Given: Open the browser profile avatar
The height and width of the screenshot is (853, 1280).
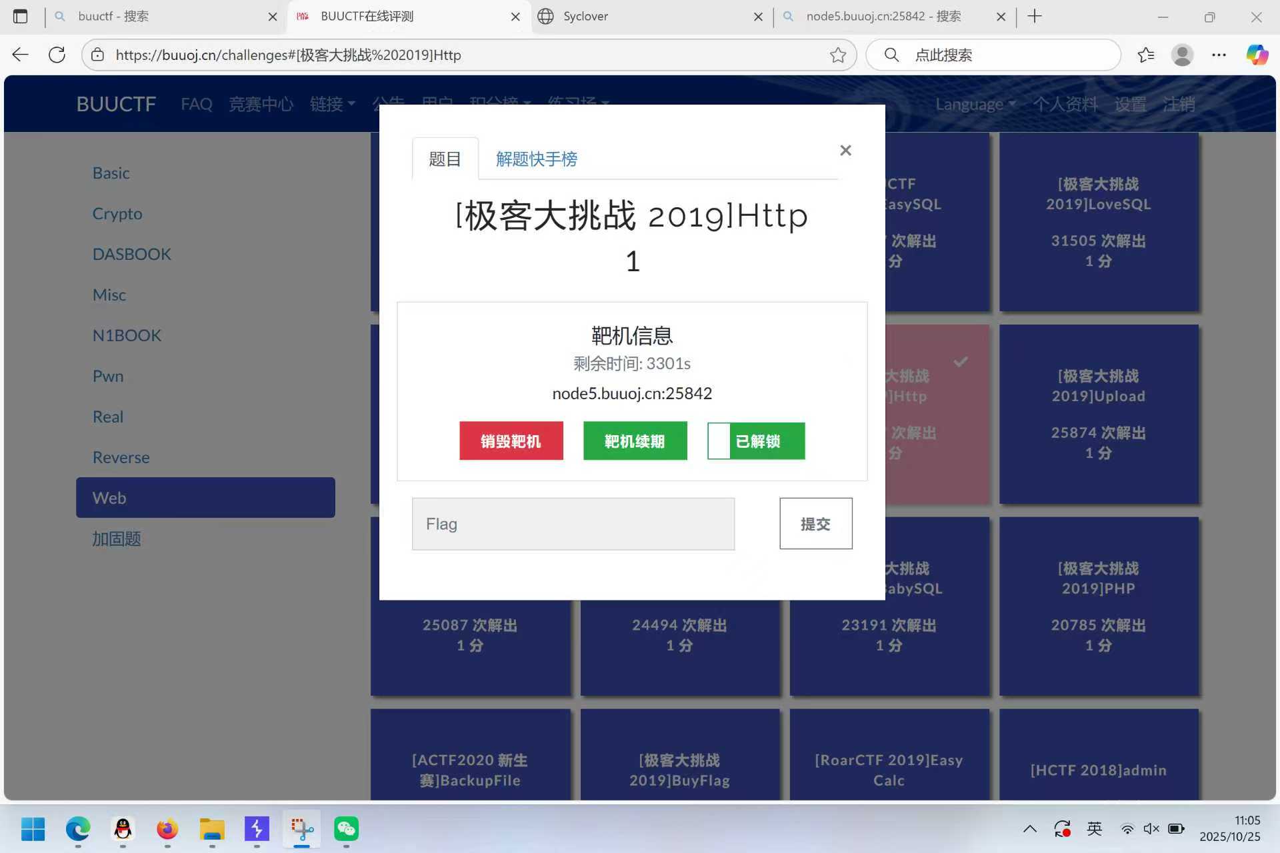Looking at the screenshot, I should pos(1182,55).
